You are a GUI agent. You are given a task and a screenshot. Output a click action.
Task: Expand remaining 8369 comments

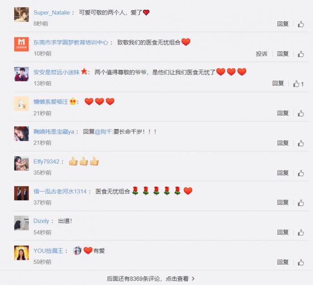coord(151,279)
